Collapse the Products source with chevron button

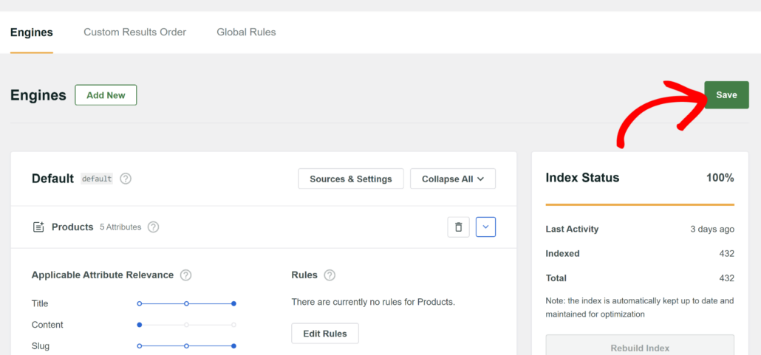(485, 227)
